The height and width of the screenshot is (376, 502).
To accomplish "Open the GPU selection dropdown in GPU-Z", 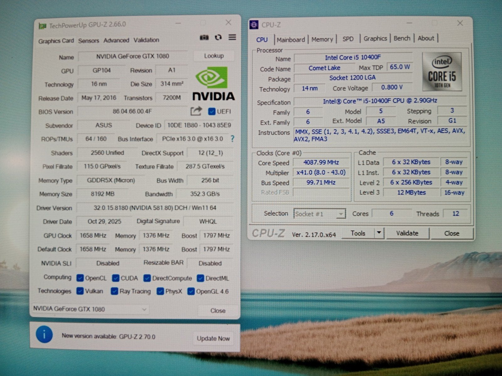I will [90, 309].
